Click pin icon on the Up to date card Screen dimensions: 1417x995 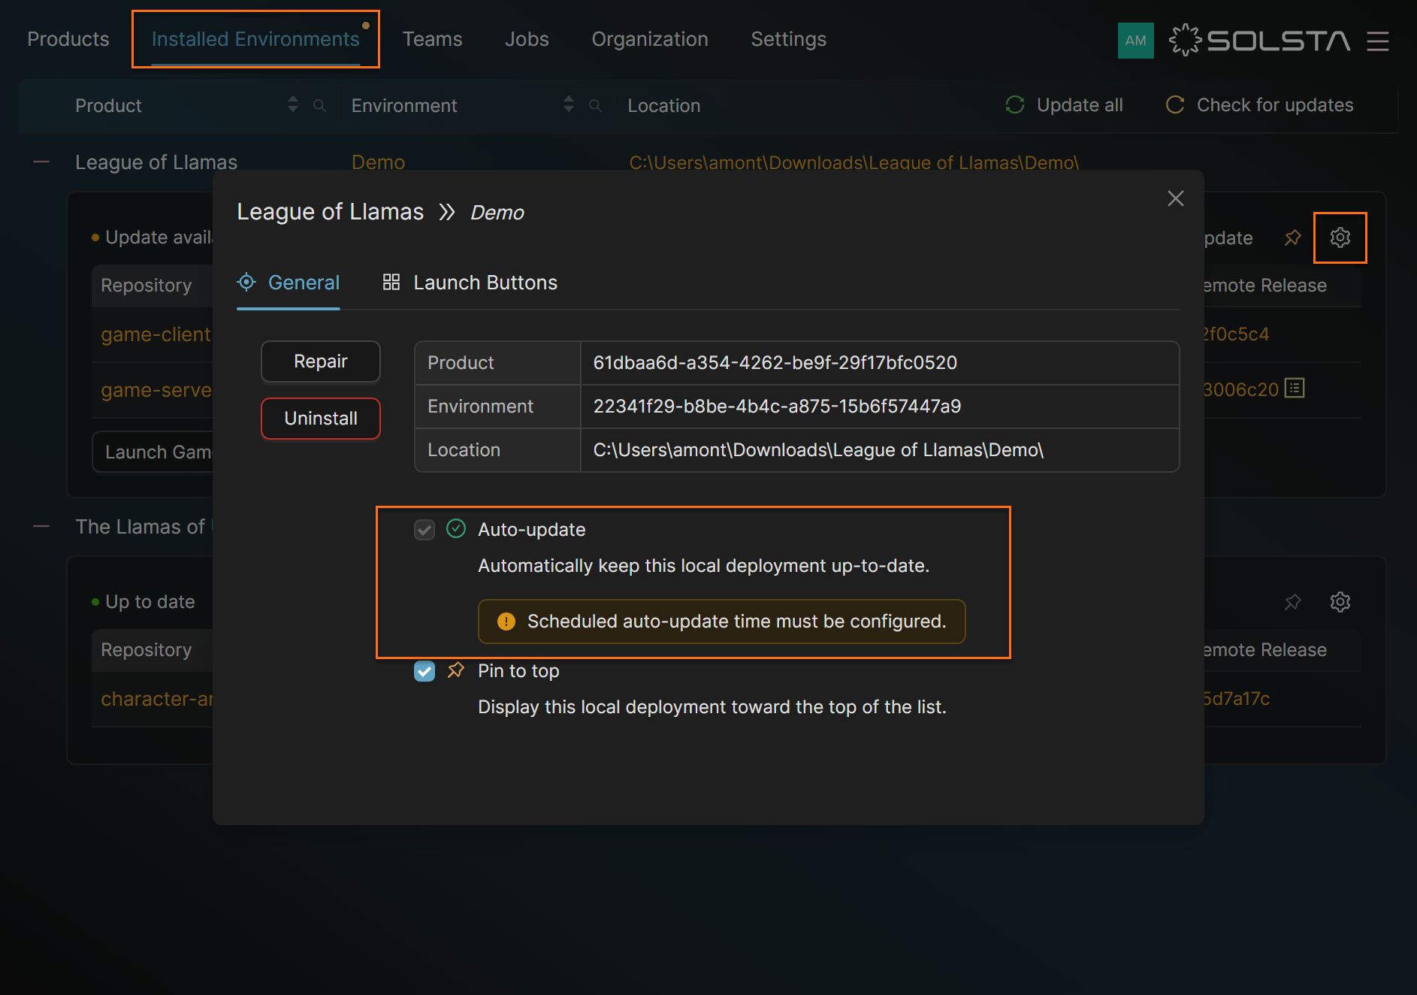(1292, 602)
